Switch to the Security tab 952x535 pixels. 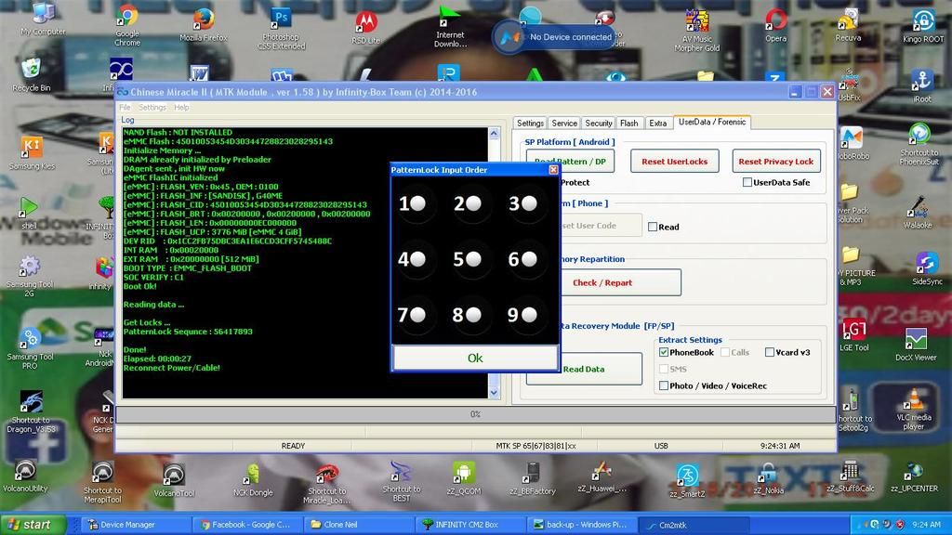[598, 123]
